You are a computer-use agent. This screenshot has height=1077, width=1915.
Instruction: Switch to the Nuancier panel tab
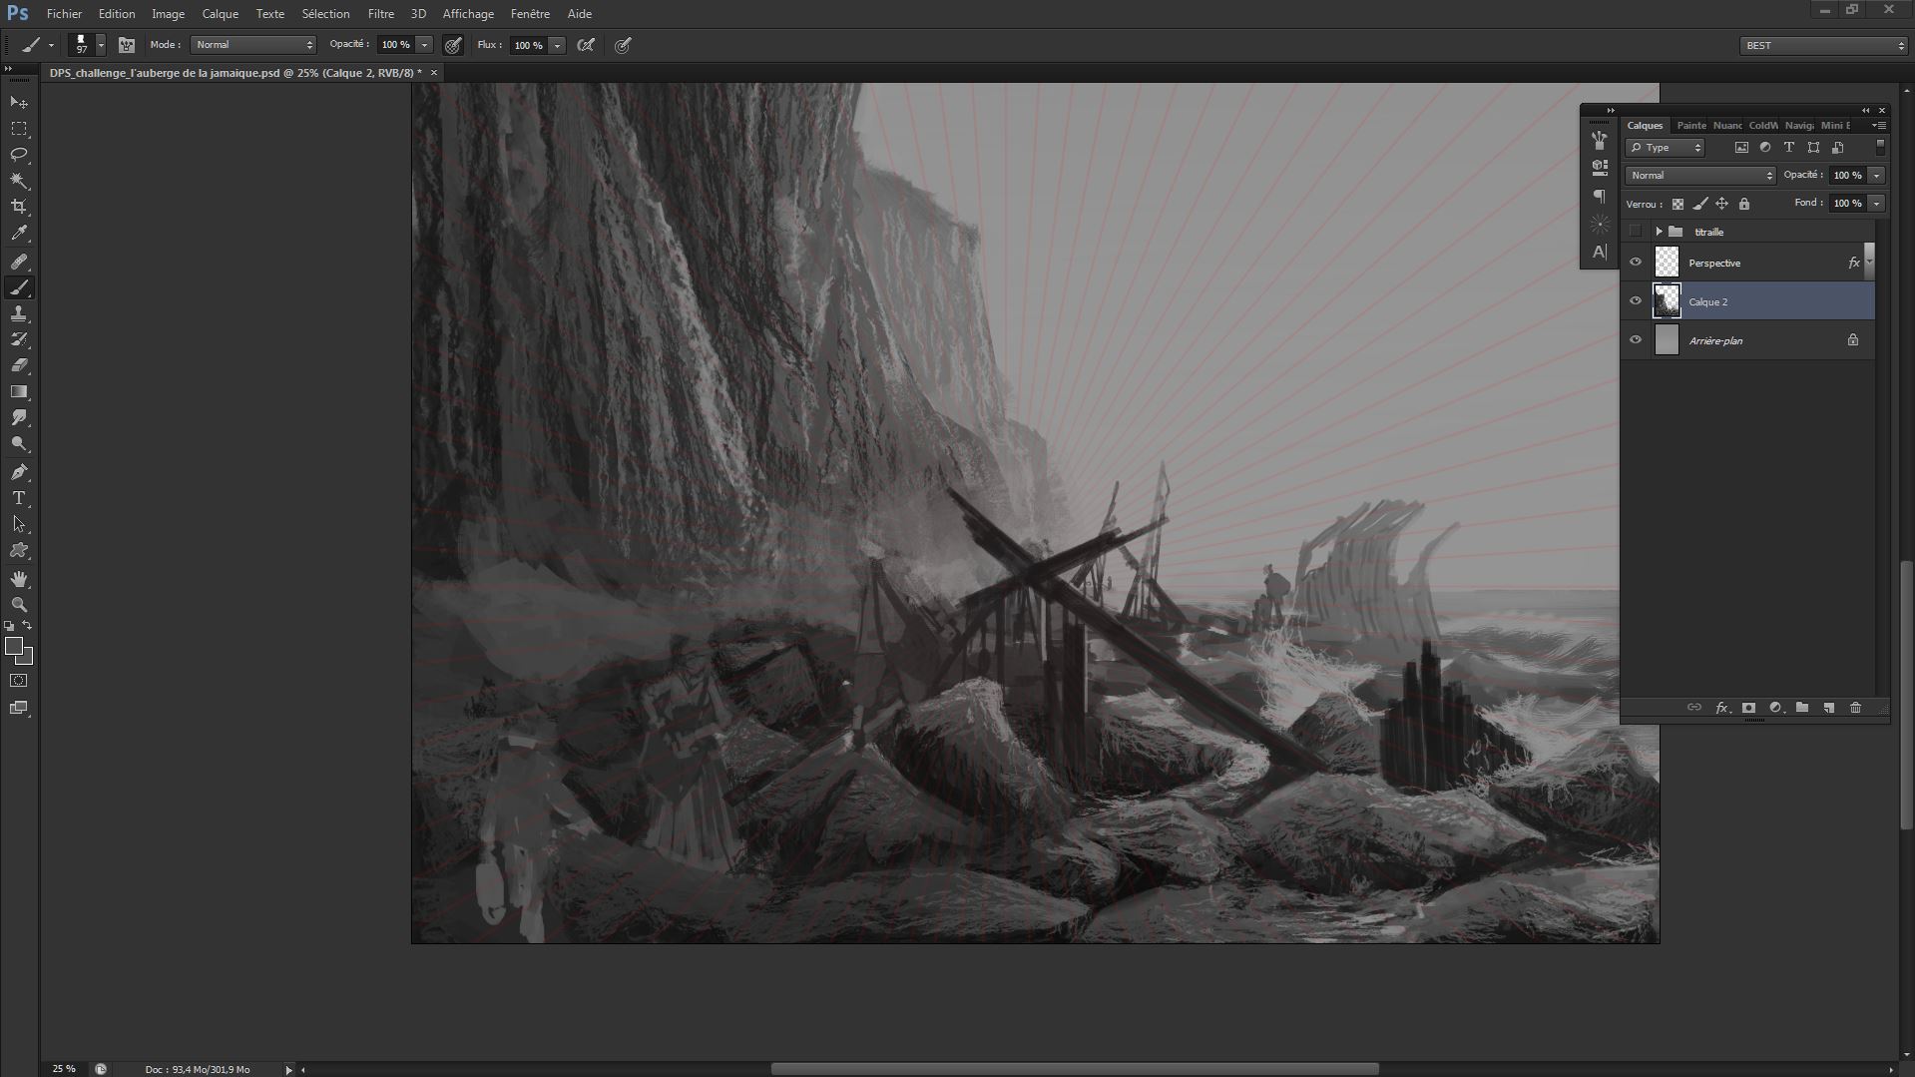(x=1726, y=126)
